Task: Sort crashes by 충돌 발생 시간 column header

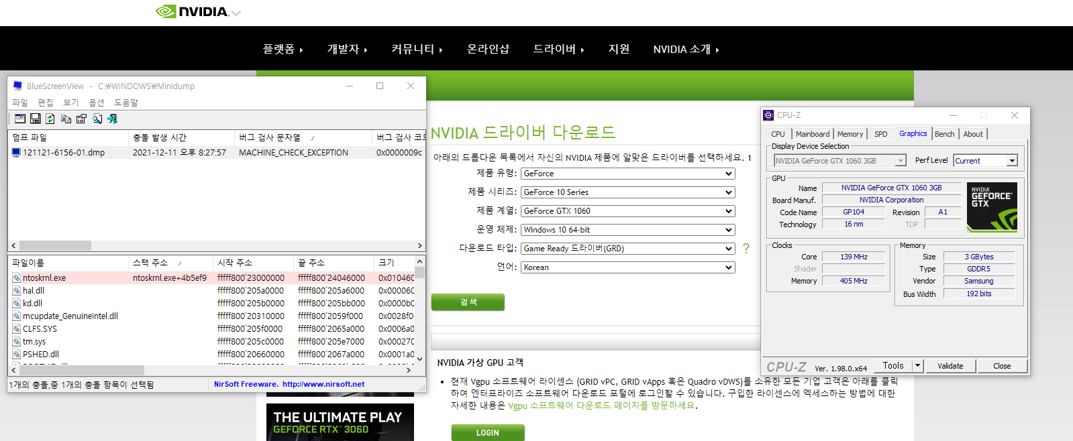Action: 181,137
